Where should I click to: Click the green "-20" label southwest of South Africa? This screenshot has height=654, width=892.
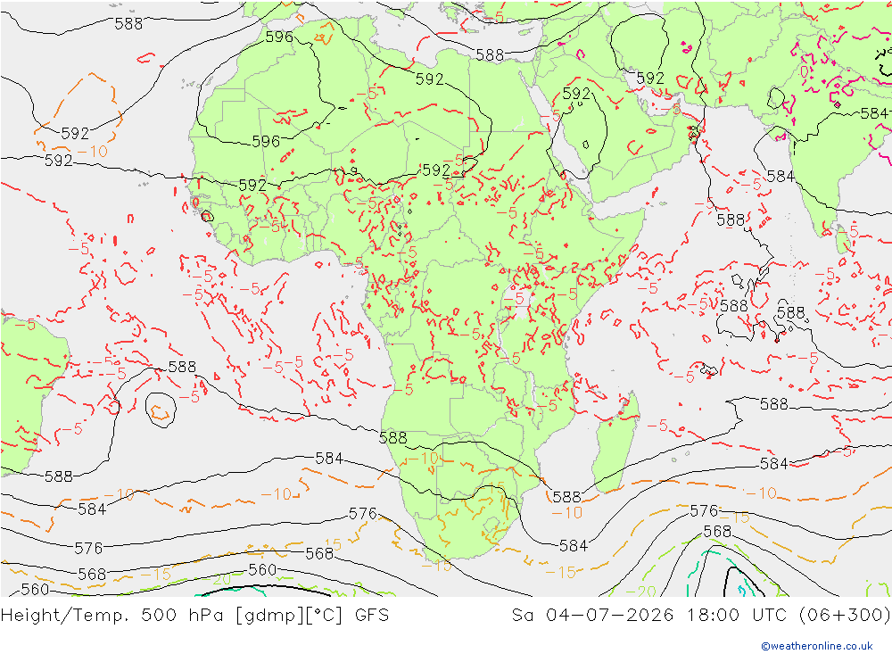pos(219,580)
